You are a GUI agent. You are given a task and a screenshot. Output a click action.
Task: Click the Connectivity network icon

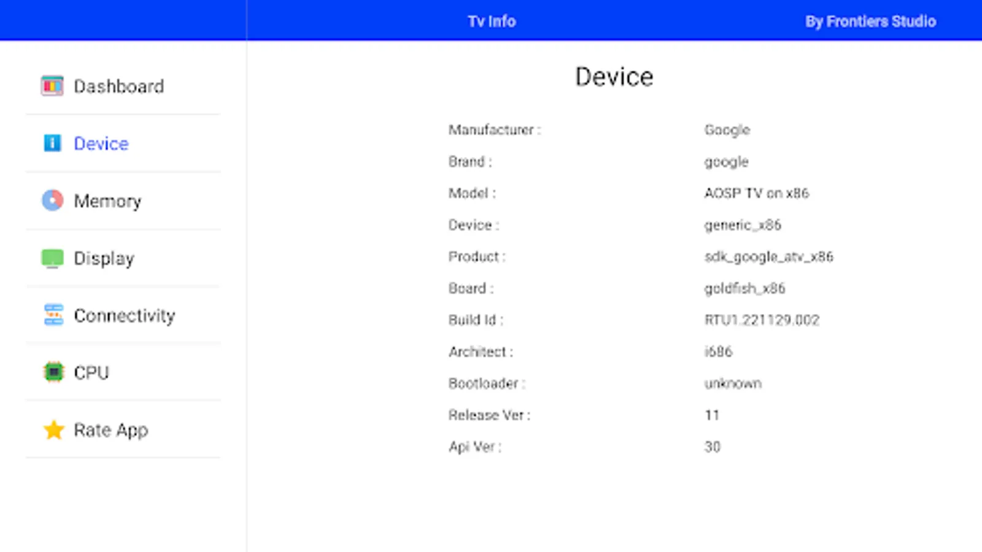pyautogui.click(x=53, y=315)
